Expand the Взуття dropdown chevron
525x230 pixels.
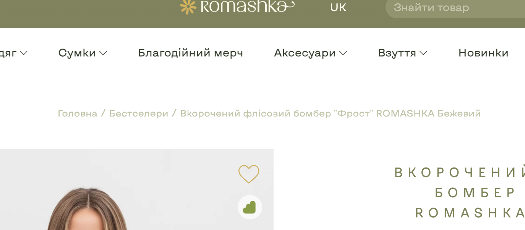click(423, 53)
